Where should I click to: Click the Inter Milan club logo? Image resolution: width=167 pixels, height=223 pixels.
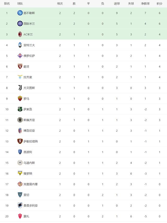(20, 24)
